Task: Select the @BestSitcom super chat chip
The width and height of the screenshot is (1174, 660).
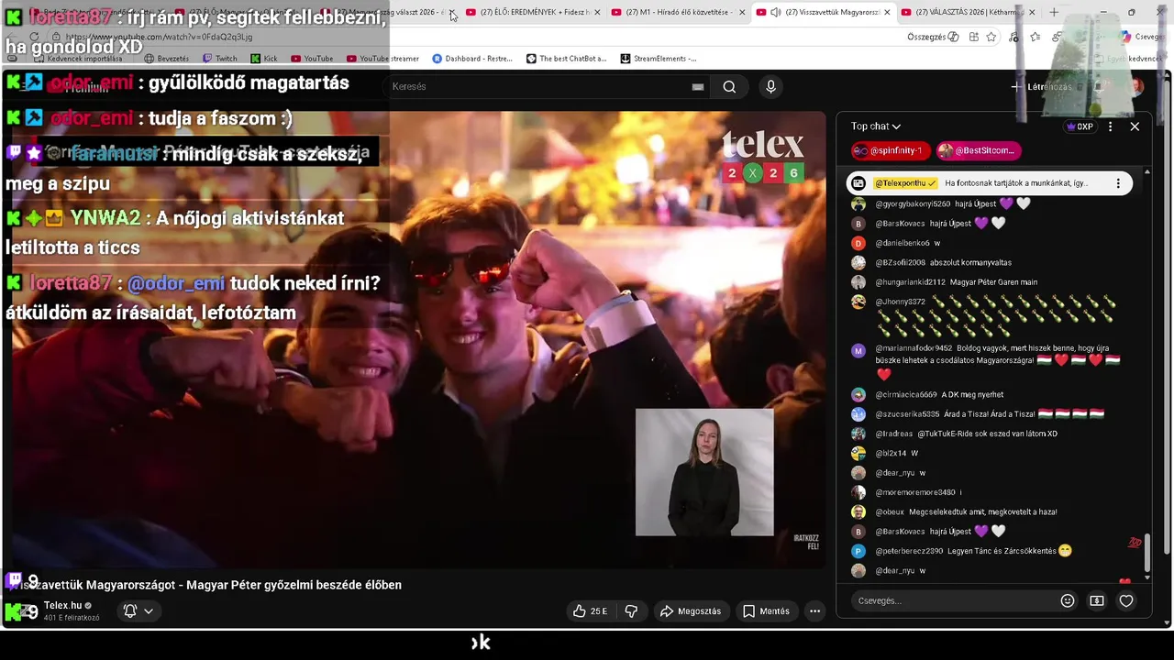Action: click(x=978, y=150)
